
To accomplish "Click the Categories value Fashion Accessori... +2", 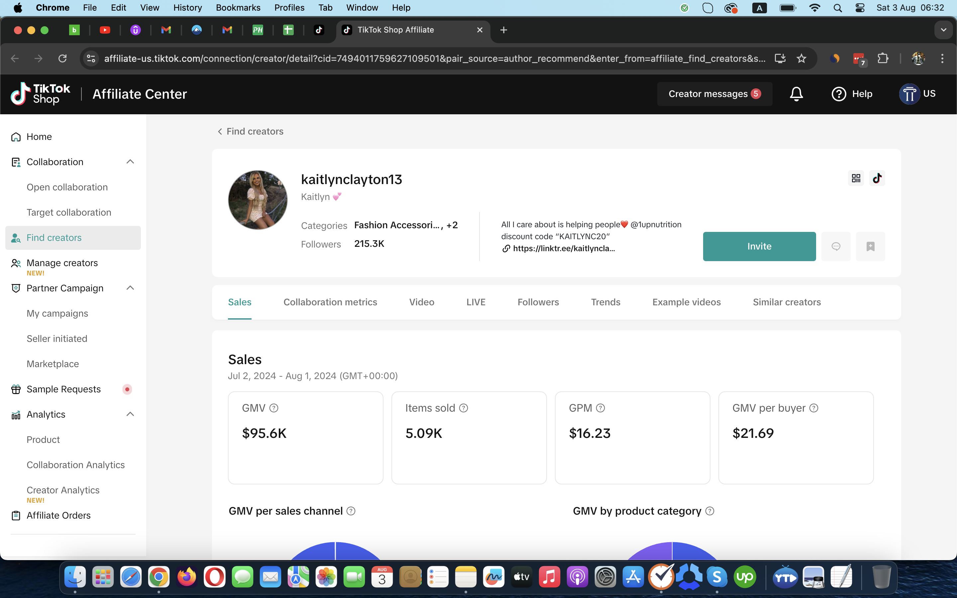I will pyautogui.click(x=406, y=225).
